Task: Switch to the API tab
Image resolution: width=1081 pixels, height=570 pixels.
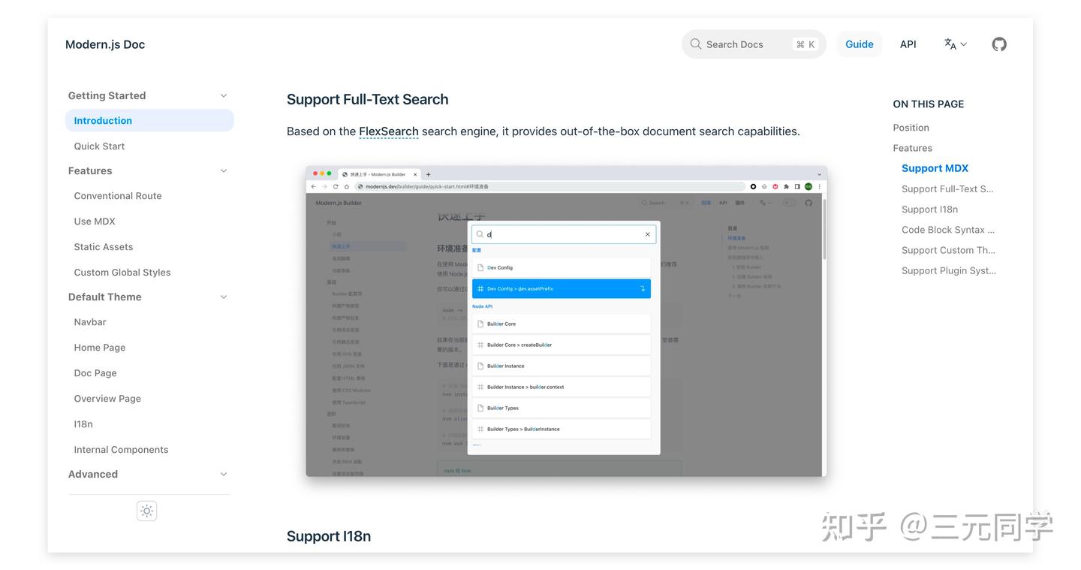Action: (x=908, y=44)
